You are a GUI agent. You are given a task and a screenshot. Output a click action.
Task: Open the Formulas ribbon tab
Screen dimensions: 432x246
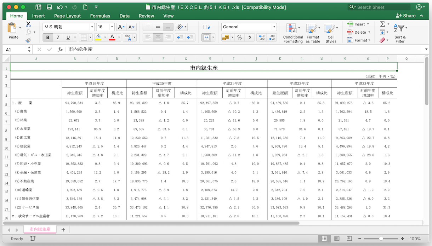pyautogui.click(x=101, y=16)
